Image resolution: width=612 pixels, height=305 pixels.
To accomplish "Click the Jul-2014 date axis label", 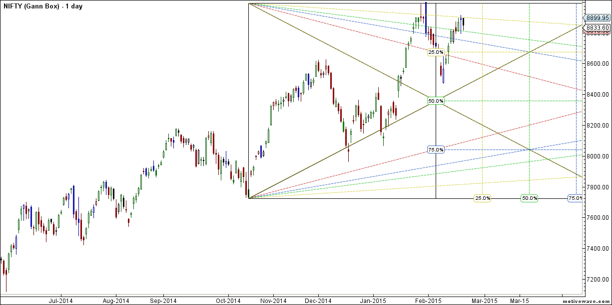I will point(61,301).
